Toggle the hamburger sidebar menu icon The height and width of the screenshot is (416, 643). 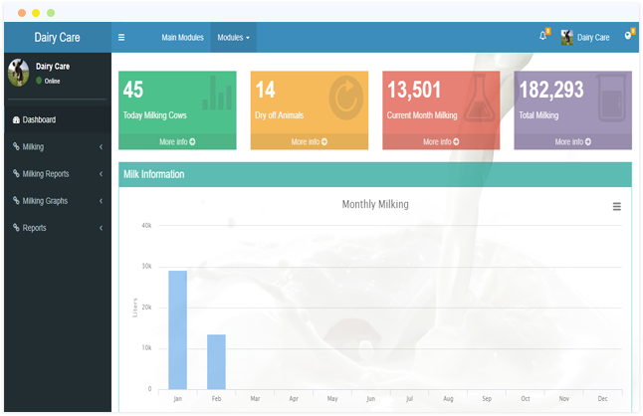point(121,37)
